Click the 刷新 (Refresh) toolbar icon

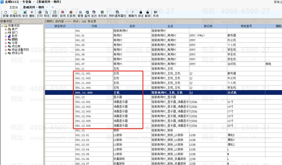[x=55, y=14]
